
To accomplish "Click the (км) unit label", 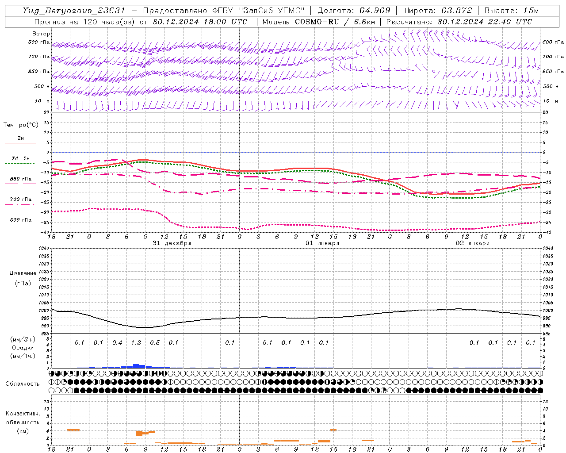I will (x=23, y=430).
